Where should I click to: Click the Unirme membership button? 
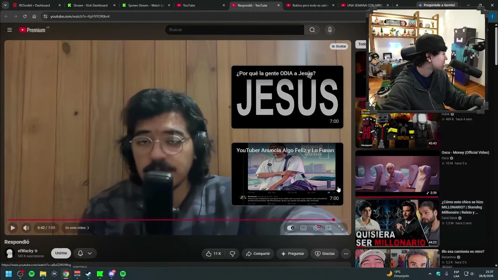(61, 253)
